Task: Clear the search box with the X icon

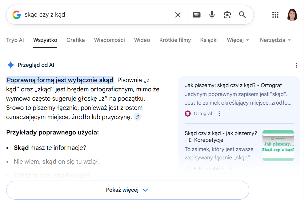Action: coord(178,14)
